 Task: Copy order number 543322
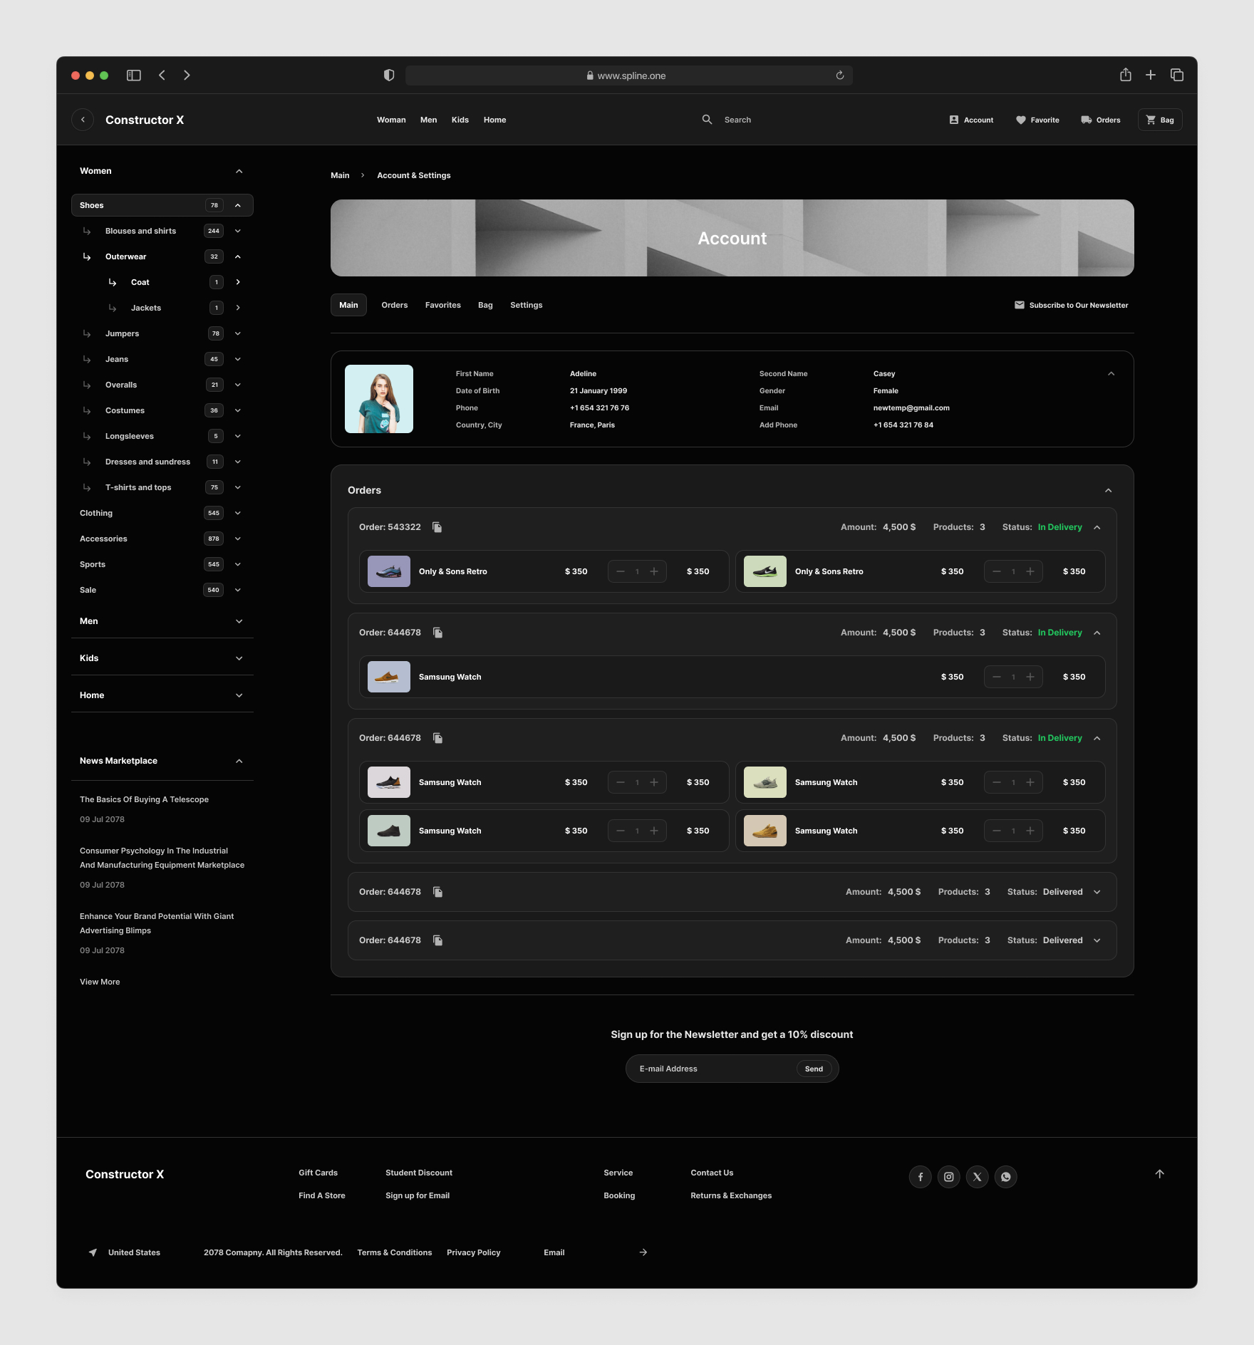pos(437,527)
